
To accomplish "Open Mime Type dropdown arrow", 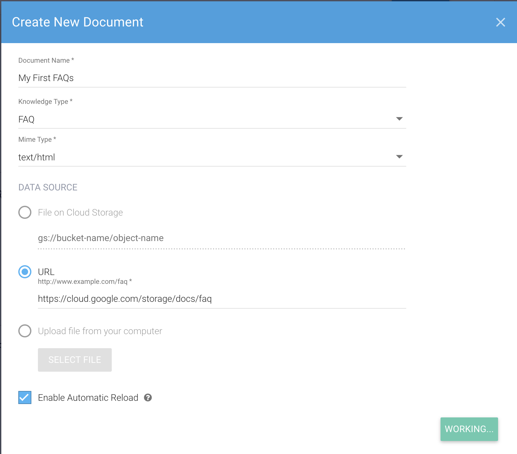I will tap(399, 157).
